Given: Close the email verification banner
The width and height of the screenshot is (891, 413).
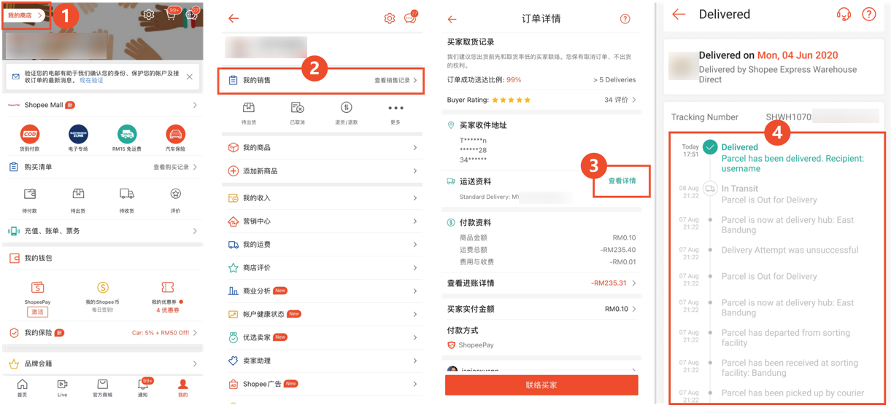Looking at the screenshot, I should [190, 76].
